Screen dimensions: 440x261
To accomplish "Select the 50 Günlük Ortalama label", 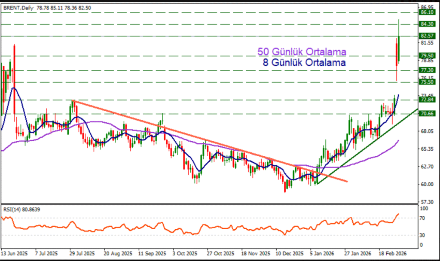I will pyautogui.click(x=302, y=52).
